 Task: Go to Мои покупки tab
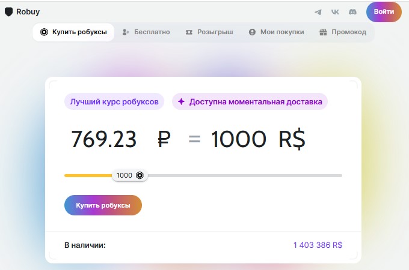pos(277,32)
